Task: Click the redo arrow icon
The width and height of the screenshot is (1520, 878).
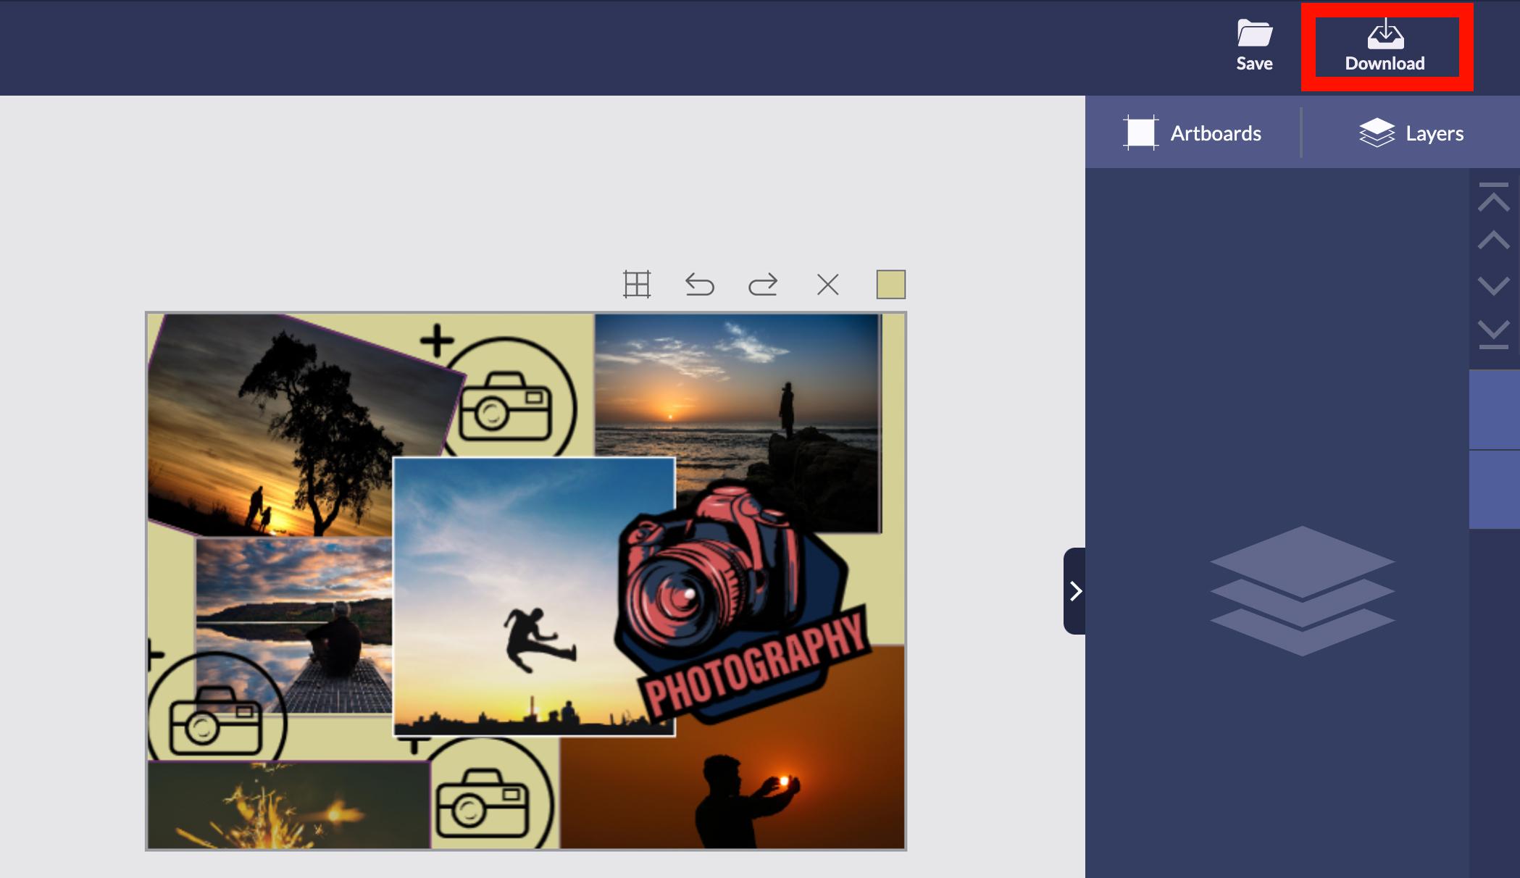Action: [x=762, y=284]
